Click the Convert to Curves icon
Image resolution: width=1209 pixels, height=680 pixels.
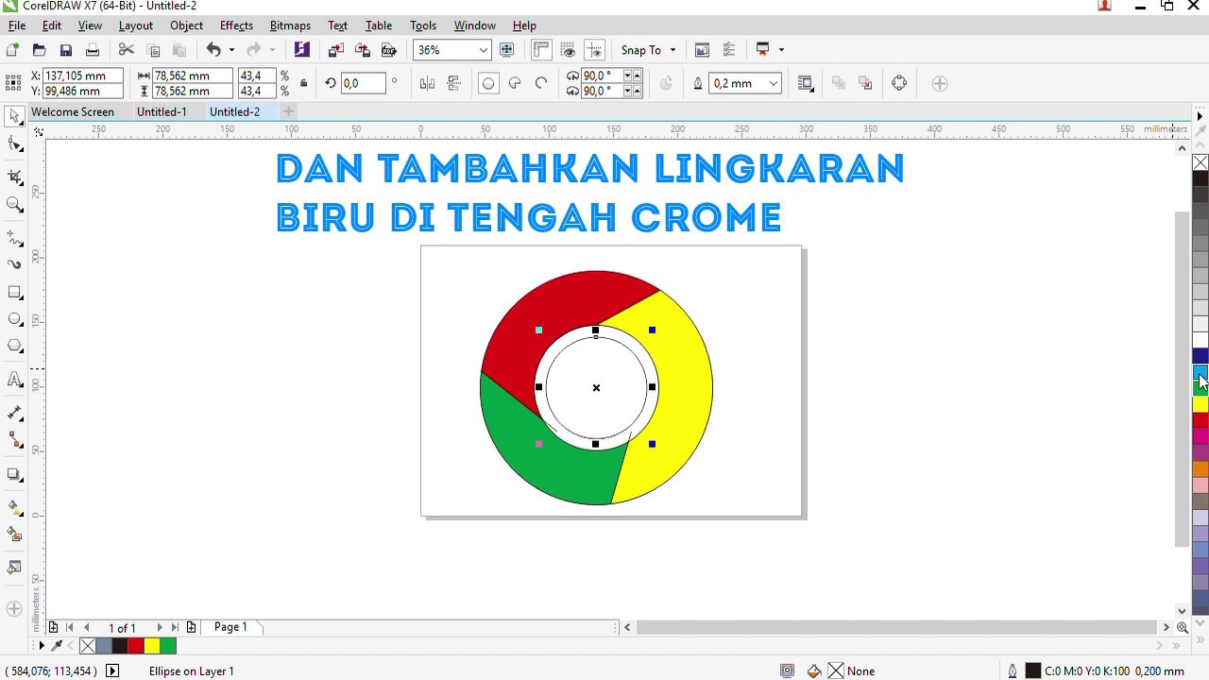point(898,83)
